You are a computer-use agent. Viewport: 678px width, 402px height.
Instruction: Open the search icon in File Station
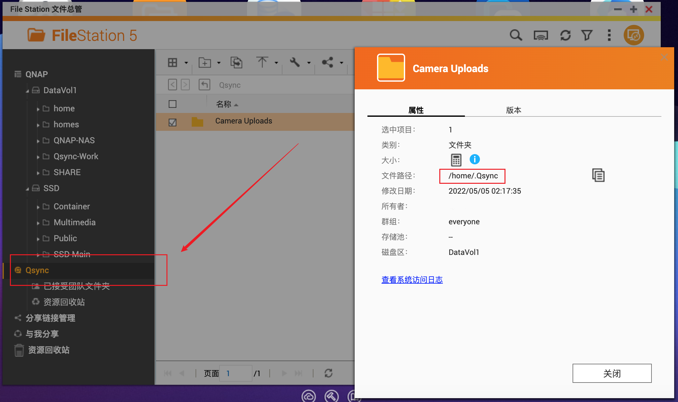516,35
